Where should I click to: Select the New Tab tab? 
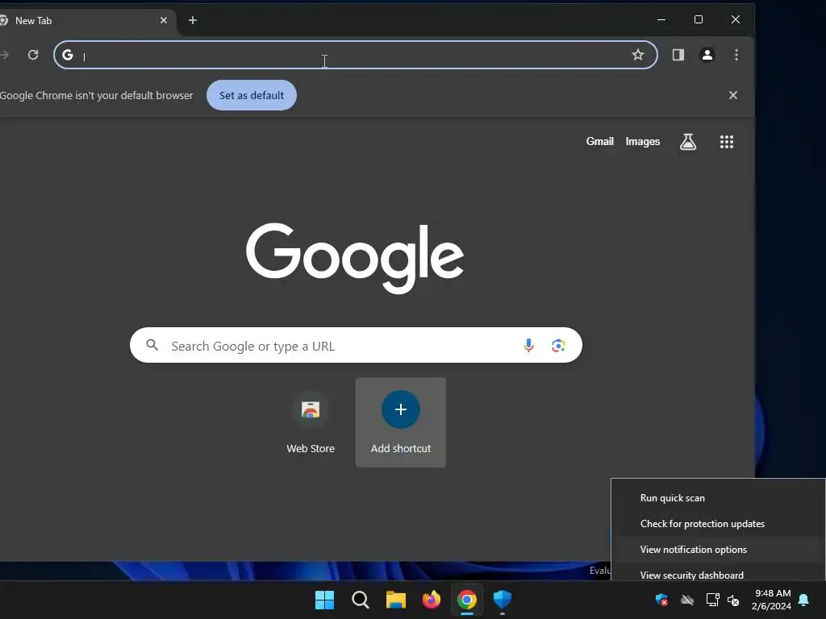pos(84,20)
